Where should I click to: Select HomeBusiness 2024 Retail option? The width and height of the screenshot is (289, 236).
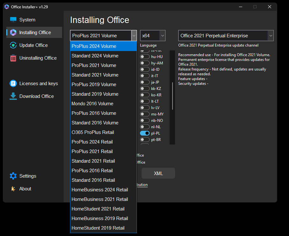tap(103, 190)
